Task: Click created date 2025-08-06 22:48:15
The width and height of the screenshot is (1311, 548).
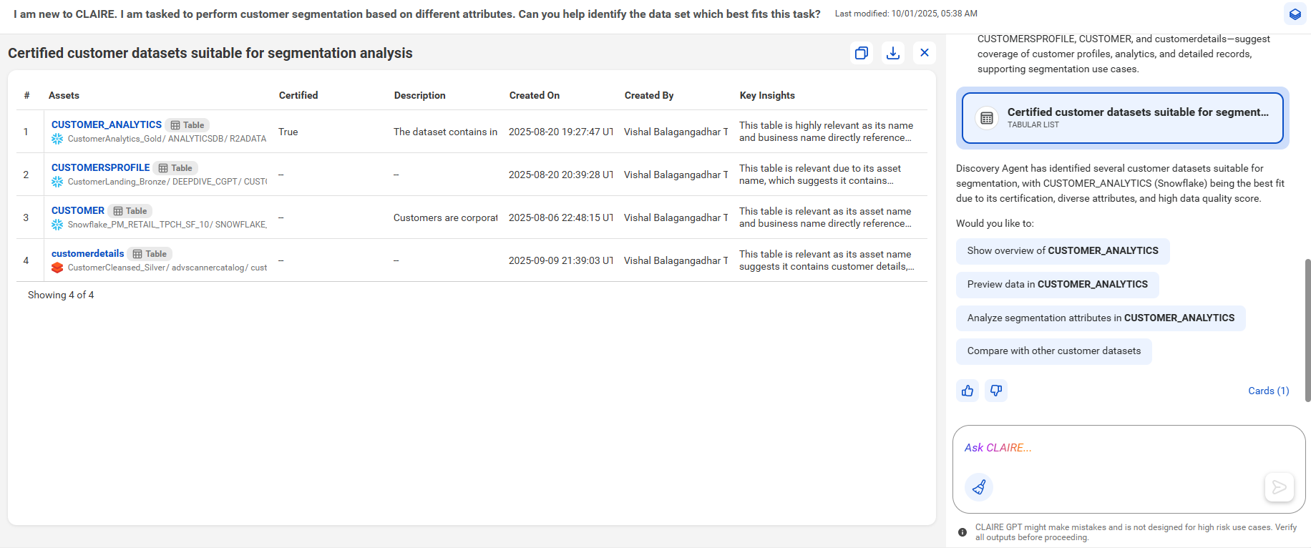Action: click(x=561, y=217)
